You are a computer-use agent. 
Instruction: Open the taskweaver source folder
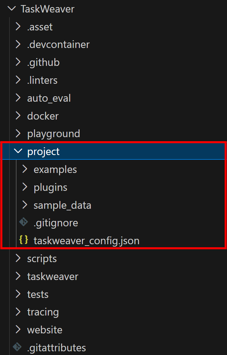click(x=53, y=276)
